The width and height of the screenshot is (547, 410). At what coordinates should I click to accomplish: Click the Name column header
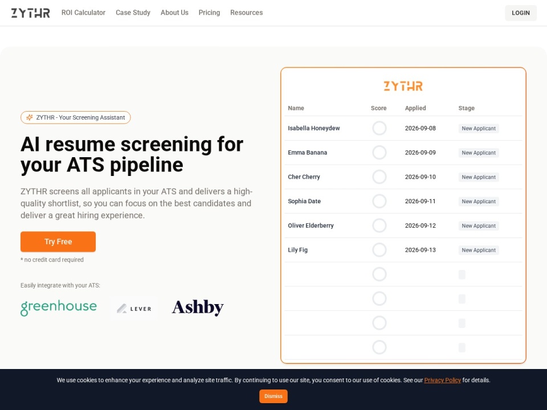pyautogui.click(x=296, y=108)
